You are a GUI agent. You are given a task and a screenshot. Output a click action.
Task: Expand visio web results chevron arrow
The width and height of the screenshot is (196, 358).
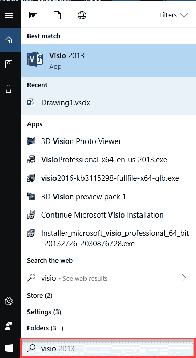[184, 278]
